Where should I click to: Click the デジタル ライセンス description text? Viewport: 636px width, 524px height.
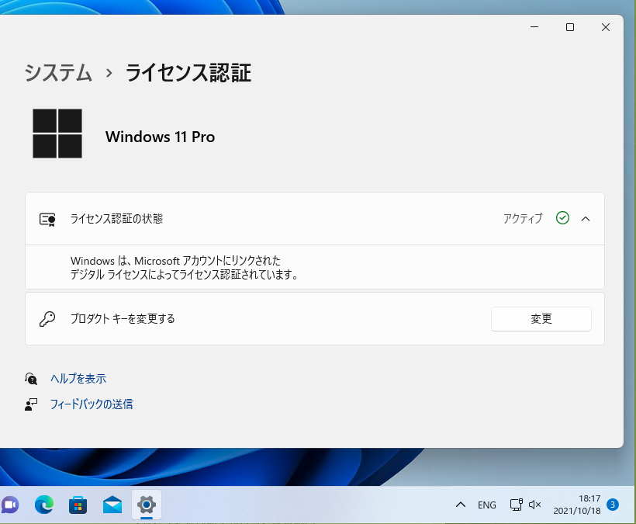(184, 268)
